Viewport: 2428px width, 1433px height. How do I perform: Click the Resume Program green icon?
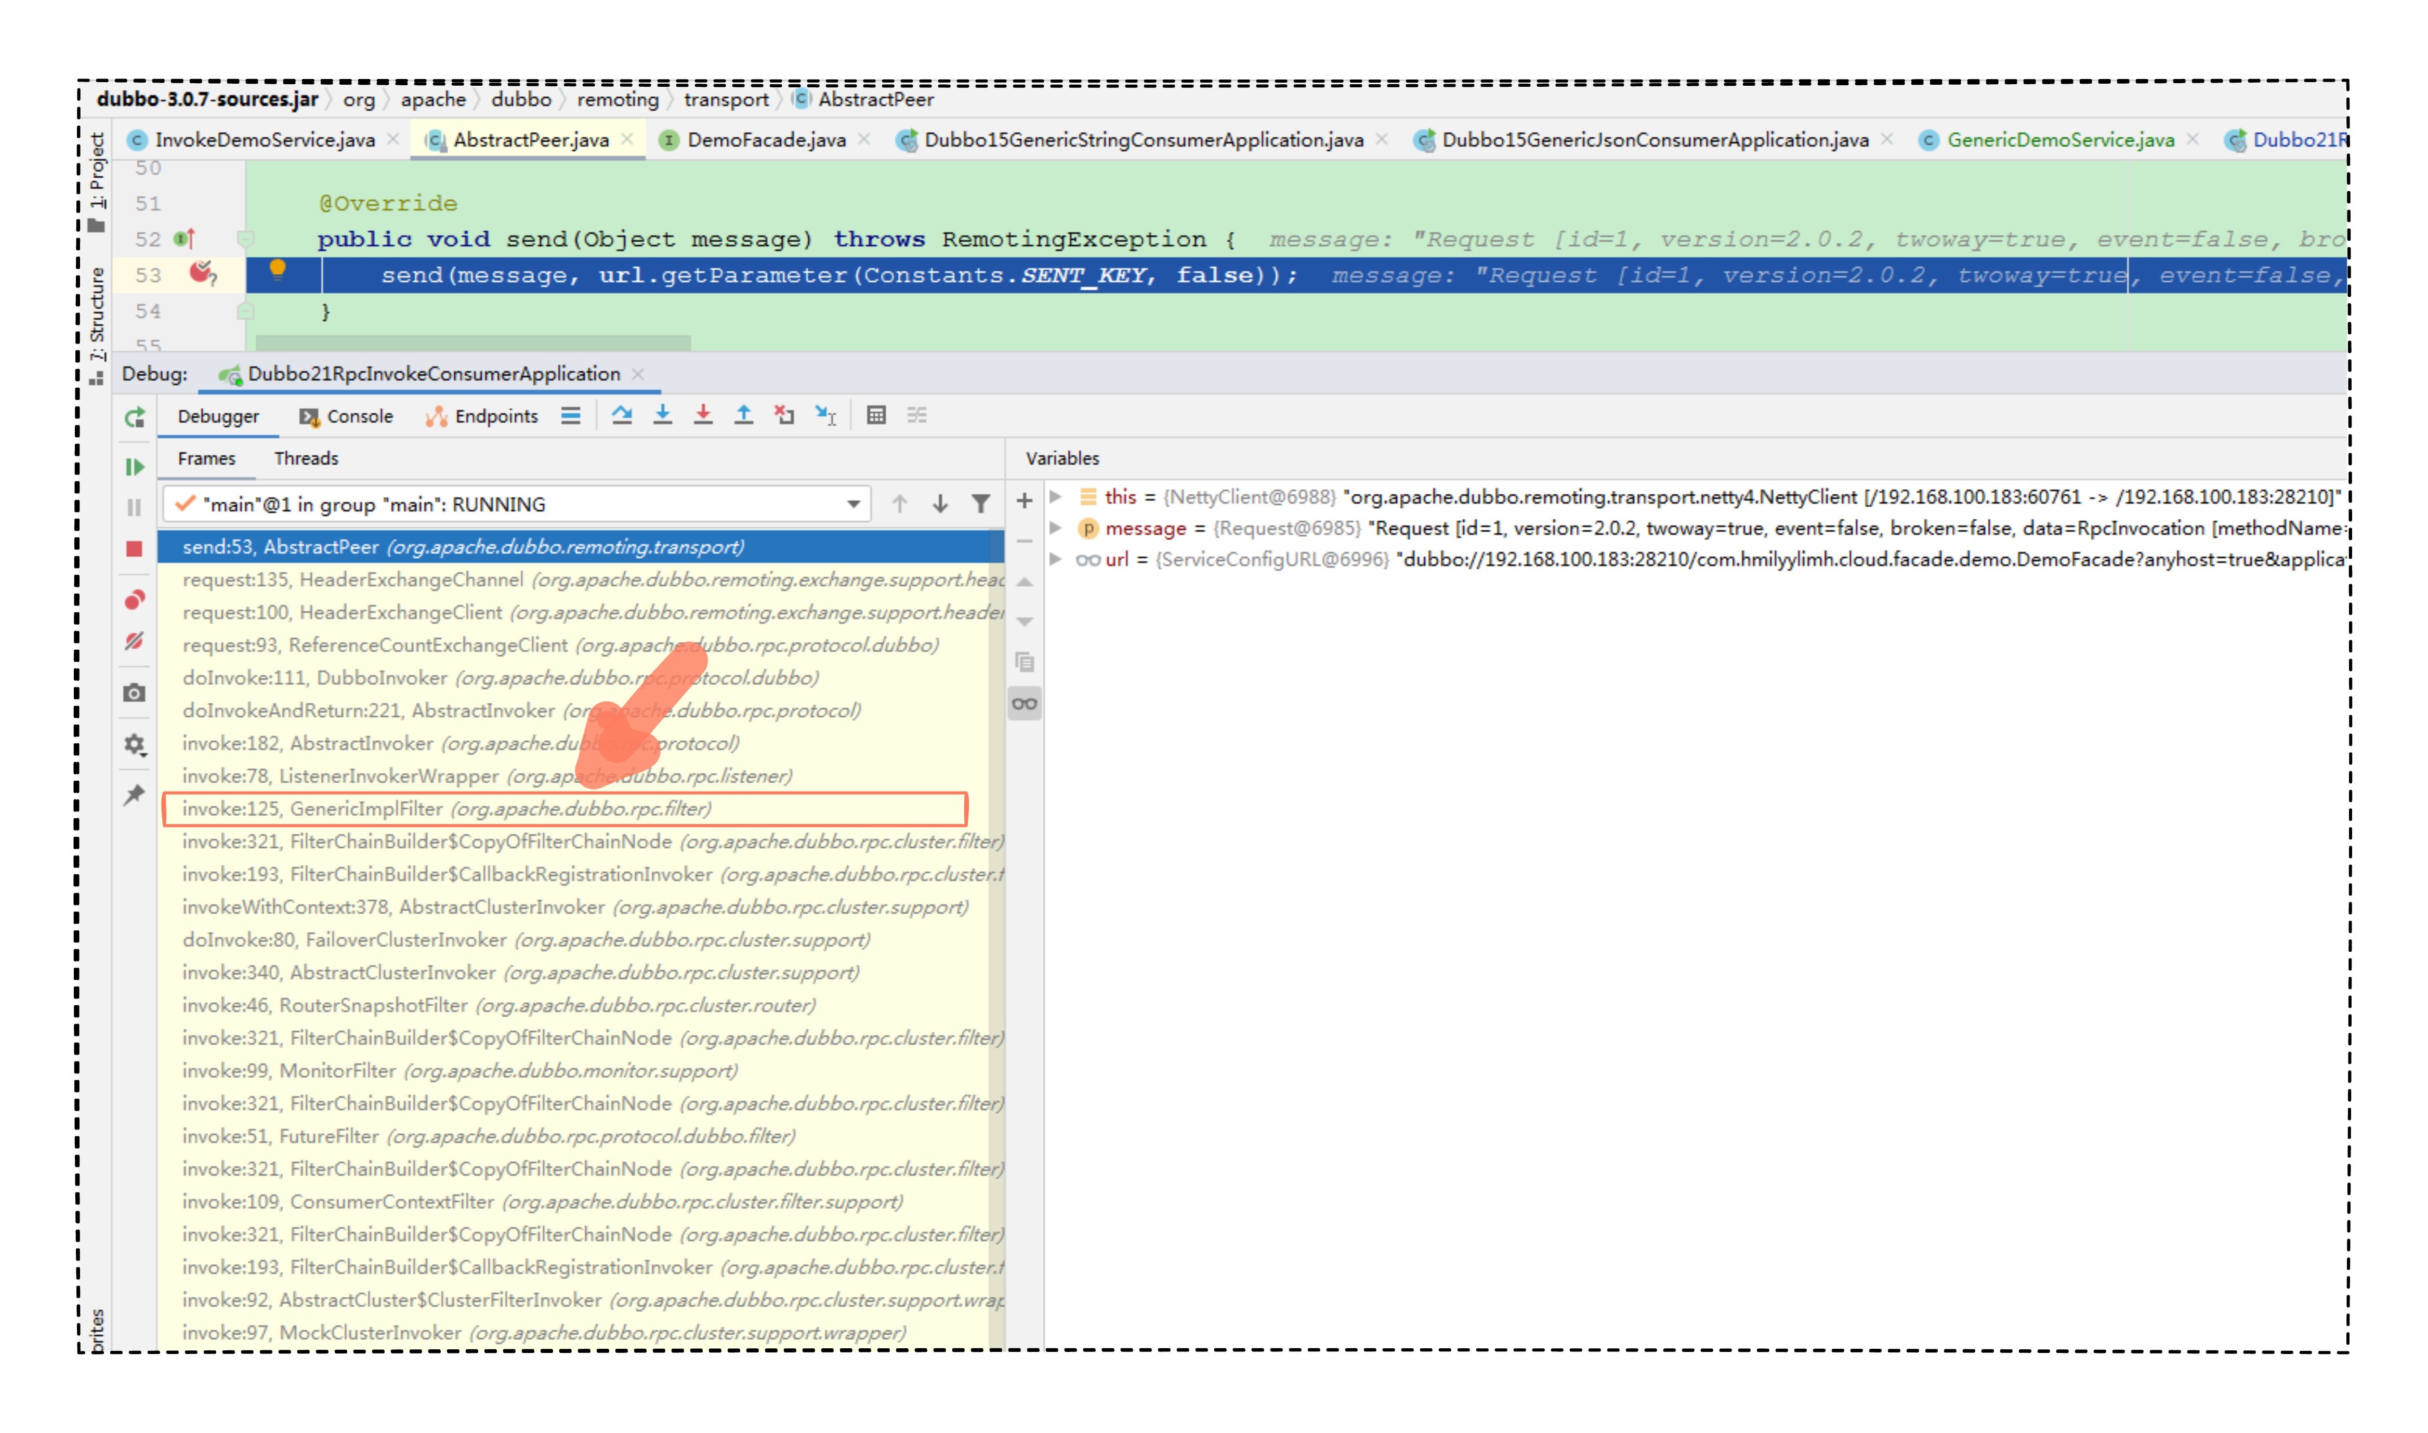point(134,467)
